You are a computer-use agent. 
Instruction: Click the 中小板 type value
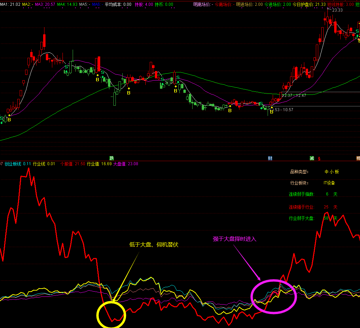click(332, 172)
